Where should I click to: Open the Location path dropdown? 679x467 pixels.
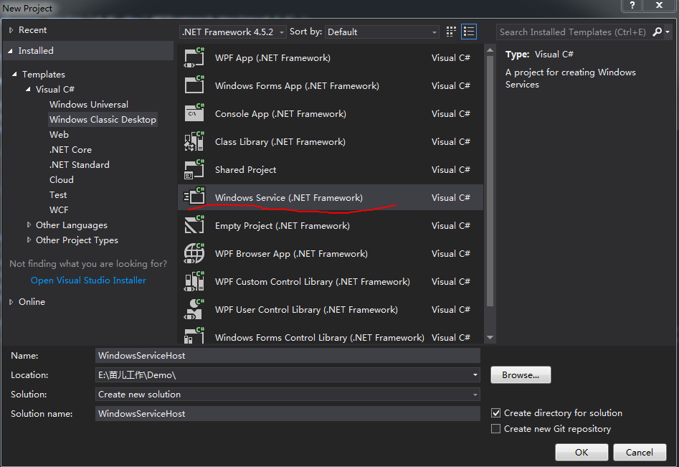(475, 375)
